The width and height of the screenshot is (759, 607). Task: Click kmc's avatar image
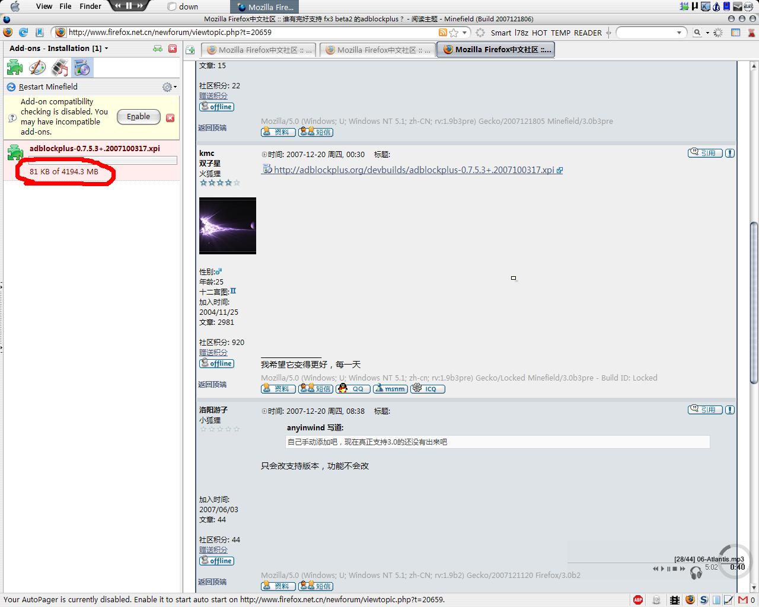point(228,226)
